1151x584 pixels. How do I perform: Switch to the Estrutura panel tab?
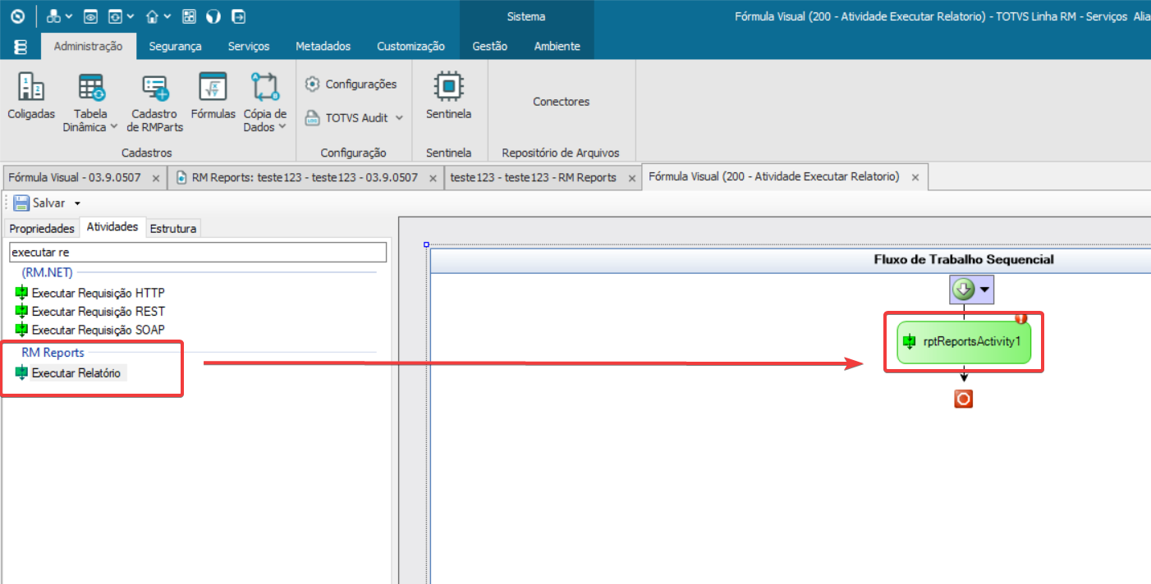[x=172, y=228]
